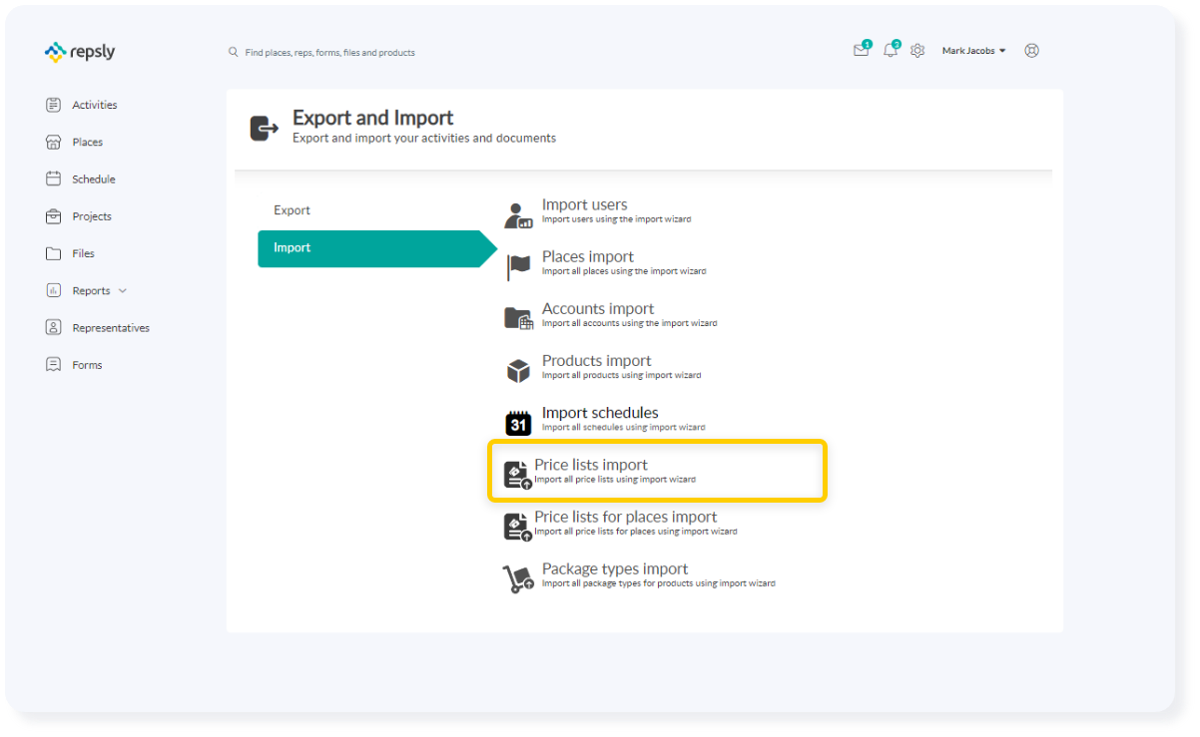Open the Activities sidebar icon

(x=54, y=105)
